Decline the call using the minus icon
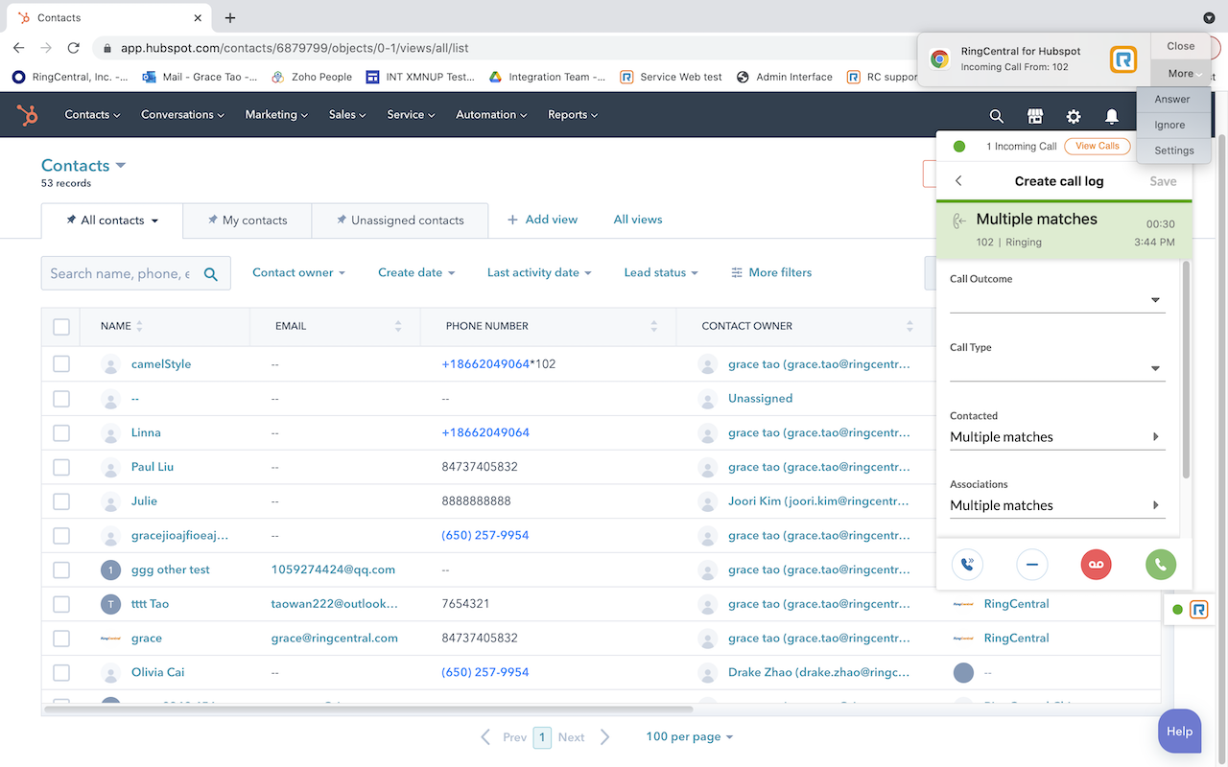1228x767 pixels. 1031,565
